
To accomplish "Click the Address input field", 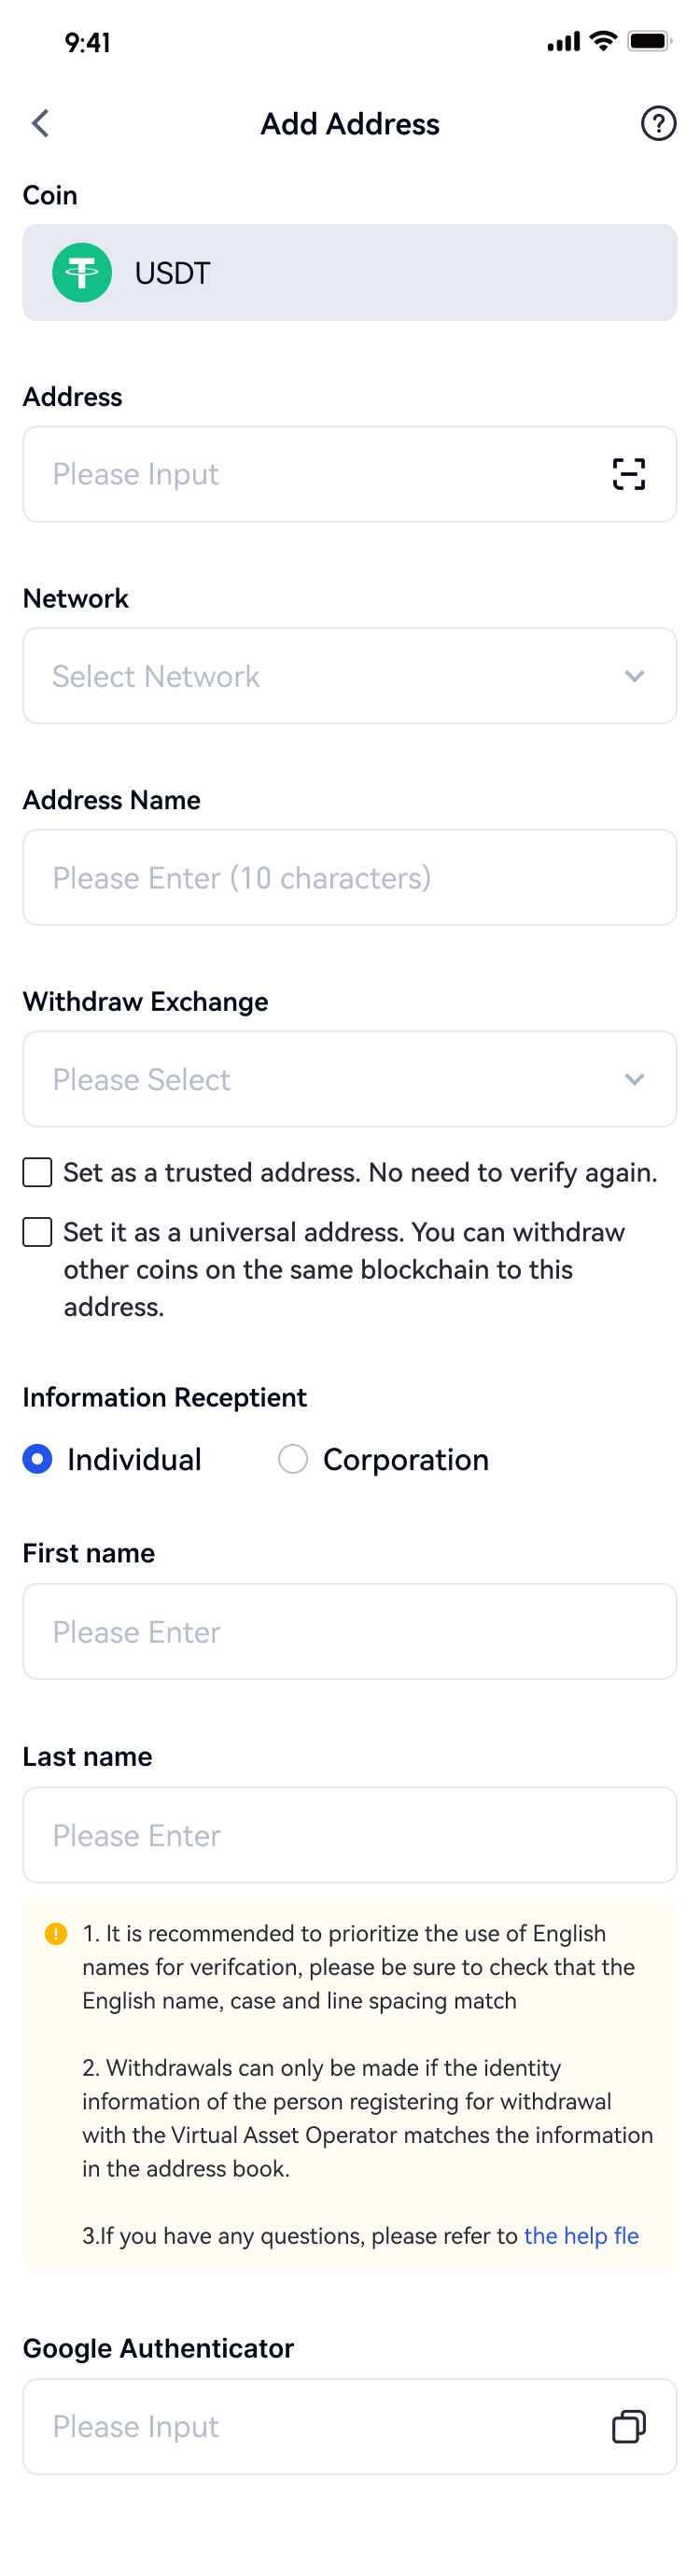I will pos(310,474).
